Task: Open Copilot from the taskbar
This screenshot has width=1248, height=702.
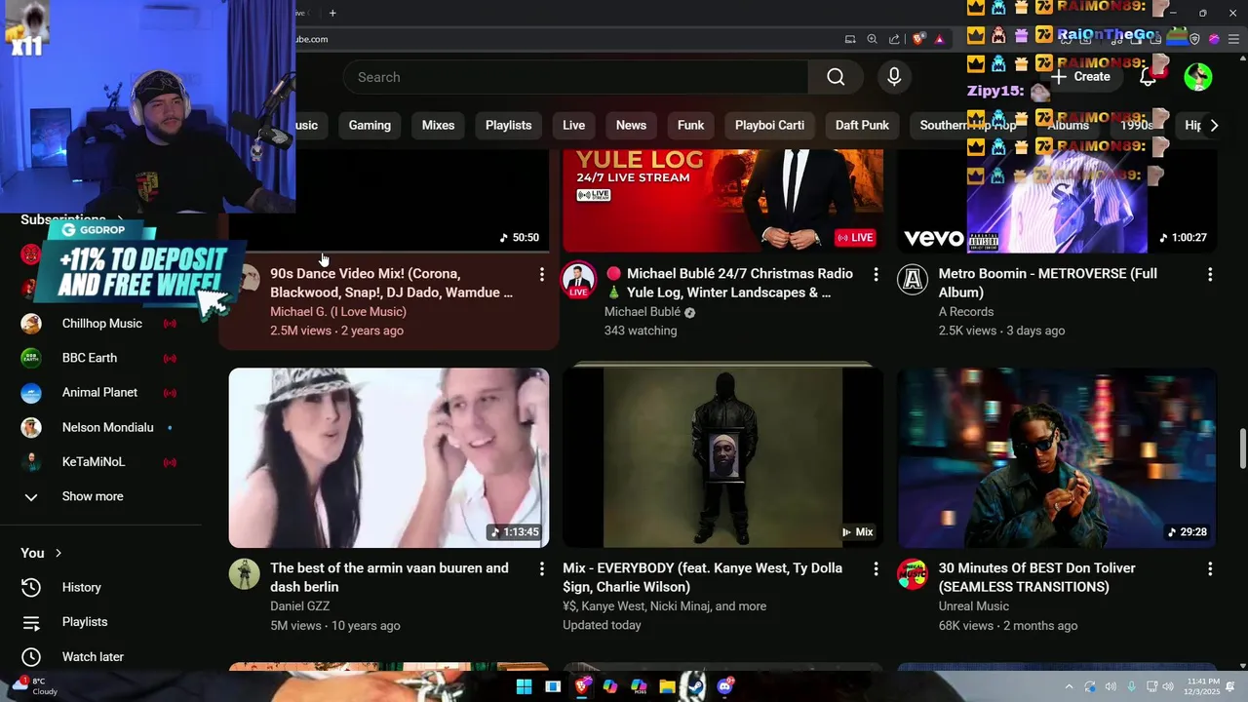Action: tap(610, 686)
